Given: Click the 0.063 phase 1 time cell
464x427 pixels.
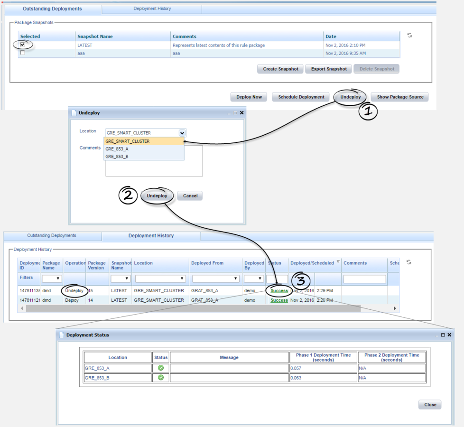Looking at the screenshot, I should (x=323, y=378).
